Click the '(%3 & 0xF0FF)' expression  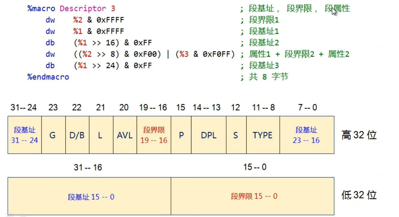click(x=205, y=54)
